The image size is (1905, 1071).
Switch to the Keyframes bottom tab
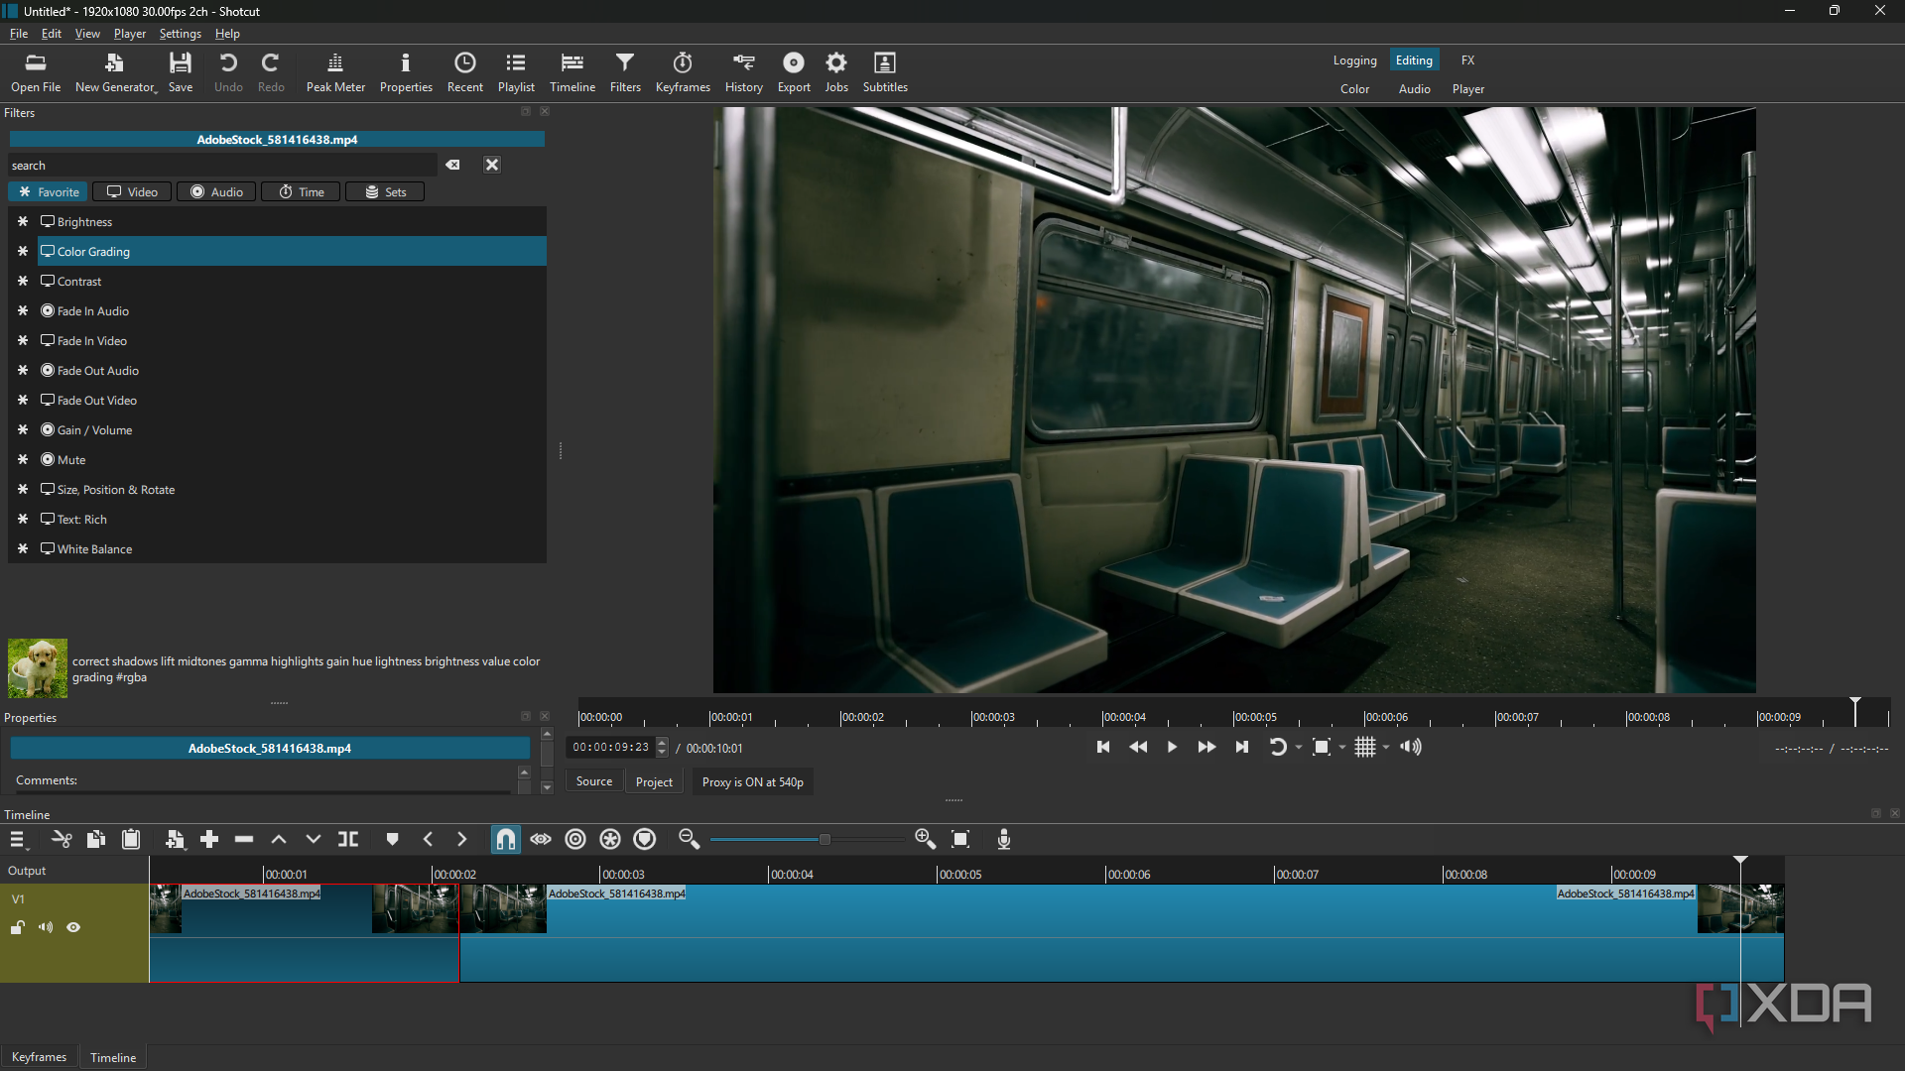(39, 1057)
